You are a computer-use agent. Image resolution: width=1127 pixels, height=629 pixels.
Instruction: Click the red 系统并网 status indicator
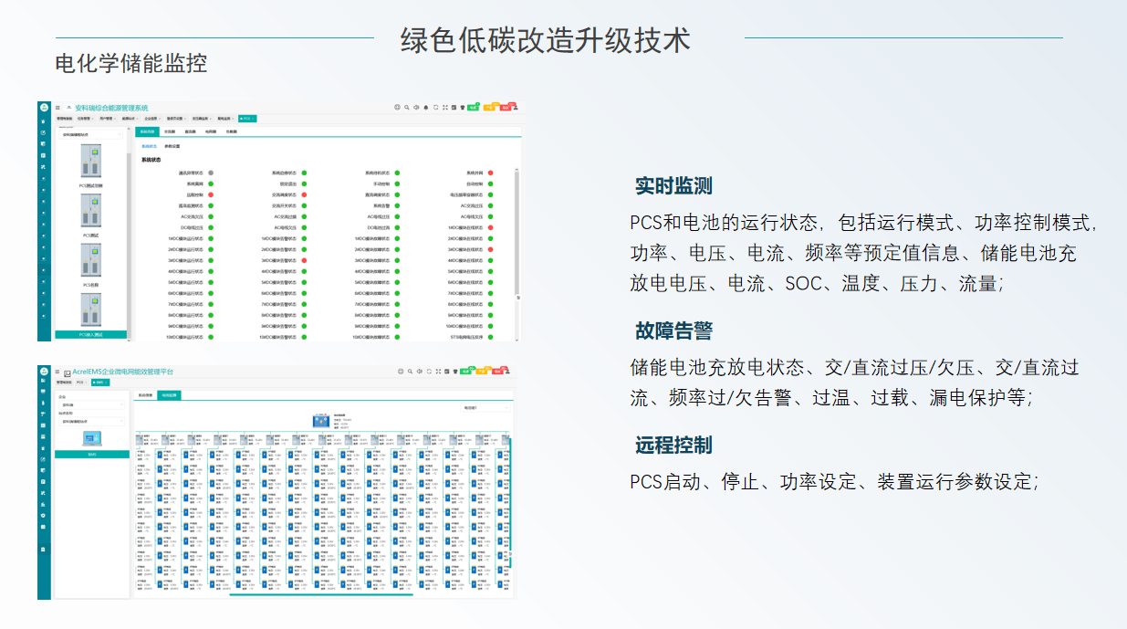(490, 173)
